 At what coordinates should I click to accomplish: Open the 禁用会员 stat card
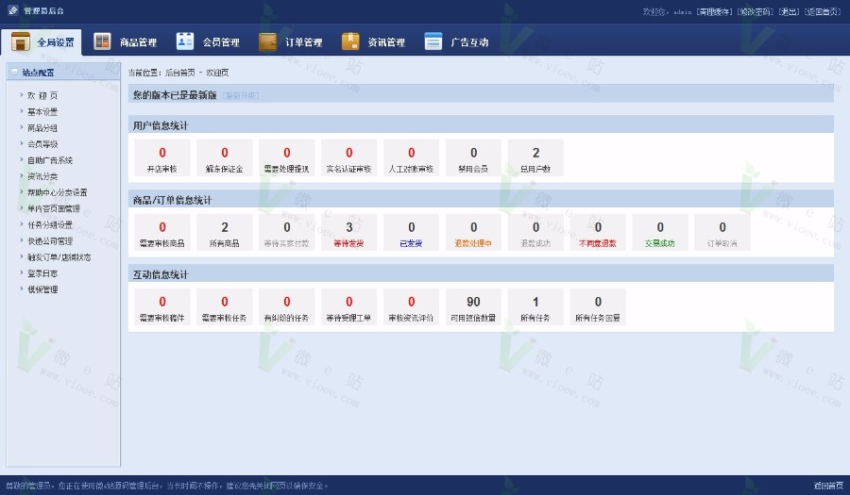473,158
